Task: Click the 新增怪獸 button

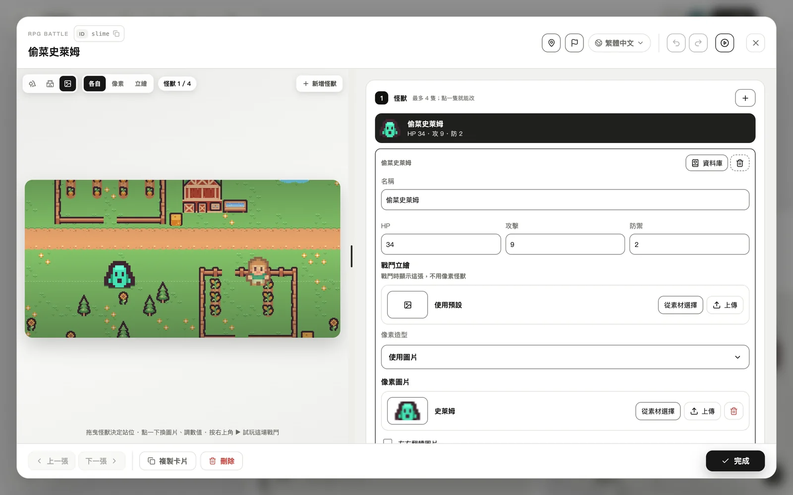Action: pyautogui.click(x=320, y=84)
